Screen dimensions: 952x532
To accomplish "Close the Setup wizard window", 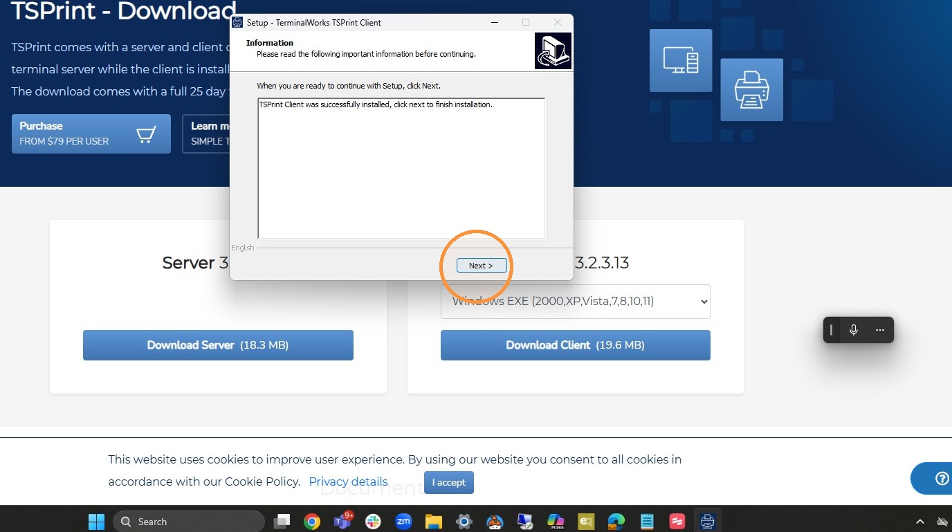I will (x=558, y=23).
